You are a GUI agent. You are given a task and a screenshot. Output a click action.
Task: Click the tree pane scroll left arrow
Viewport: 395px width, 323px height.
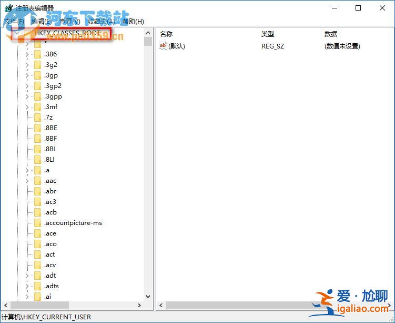6,305
